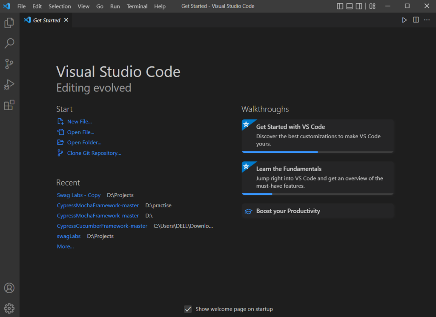Screen dimensions: 436x317
Task: Close the Get Started tab
Action: [x=66, y=20]
